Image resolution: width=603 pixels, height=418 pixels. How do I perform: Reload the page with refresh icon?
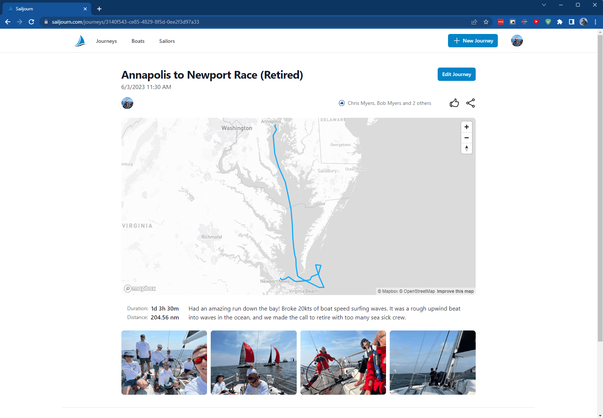coord(31,22)
